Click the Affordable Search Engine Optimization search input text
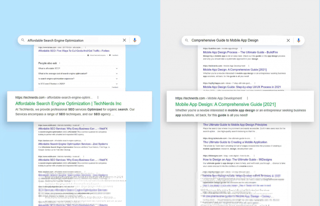The width and height of the screenshot is (320, 206). (x=56, y=40)
